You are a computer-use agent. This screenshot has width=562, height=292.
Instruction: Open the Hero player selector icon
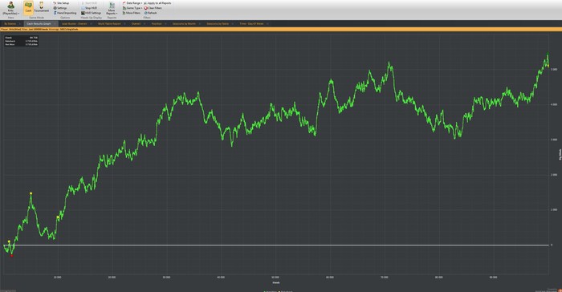point(10,5)
